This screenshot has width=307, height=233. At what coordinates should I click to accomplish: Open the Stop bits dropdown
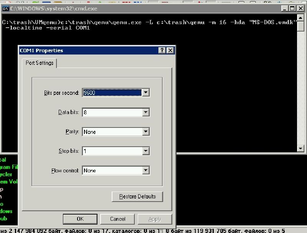145,151
